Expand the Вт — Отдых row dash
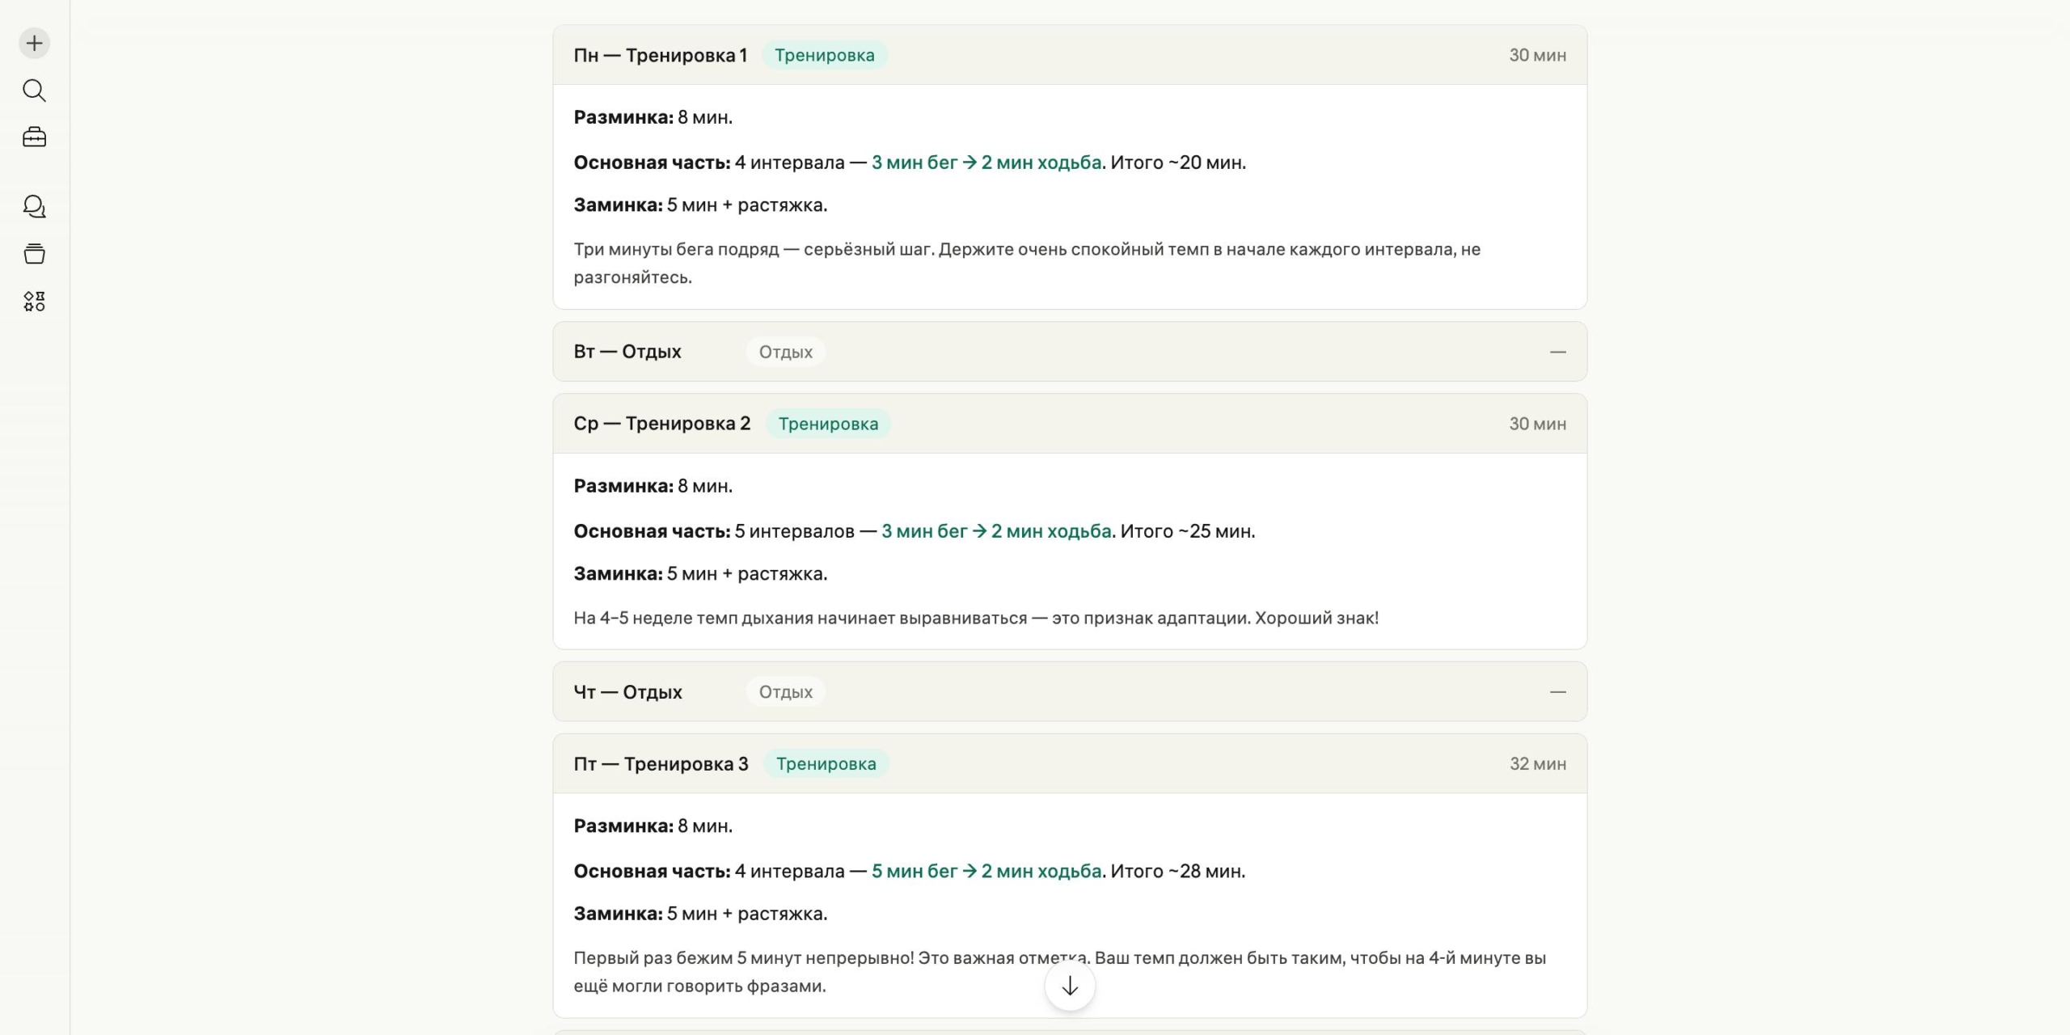This screenshot has height=1035, width=2070. (x=1557, y=352)
